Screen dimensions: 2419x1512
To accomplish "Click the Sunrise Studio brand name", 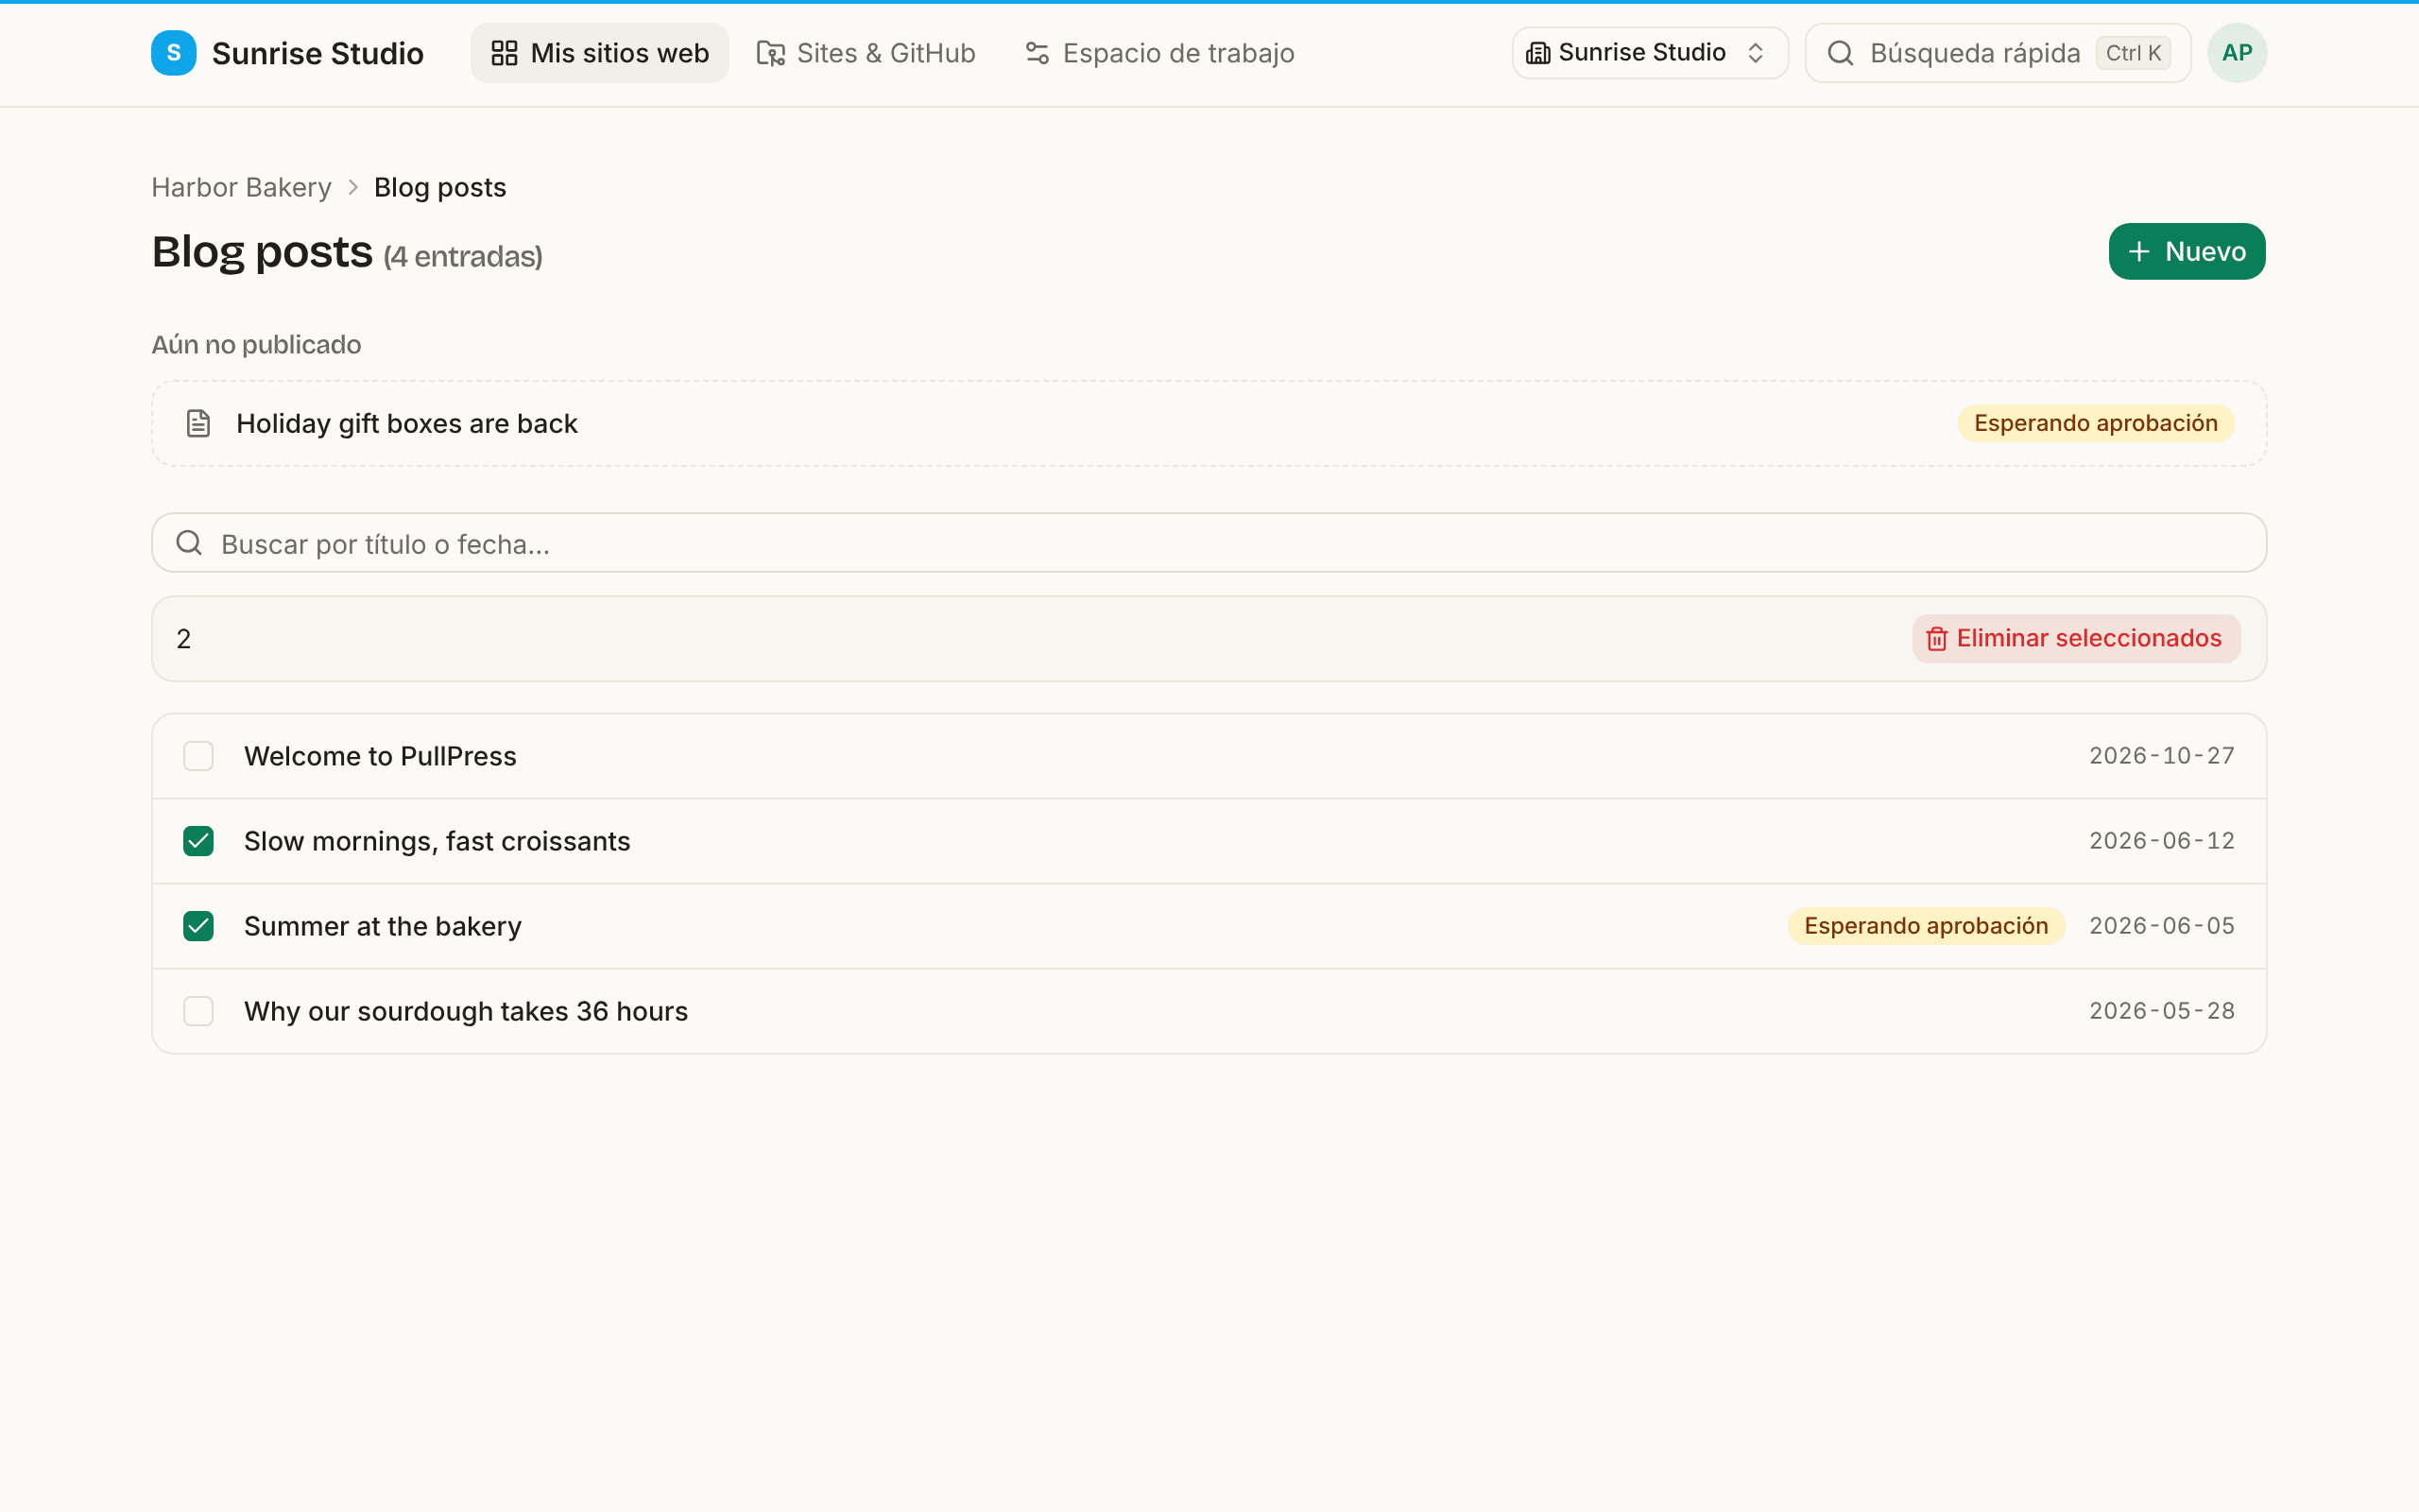I will (317, 53).
